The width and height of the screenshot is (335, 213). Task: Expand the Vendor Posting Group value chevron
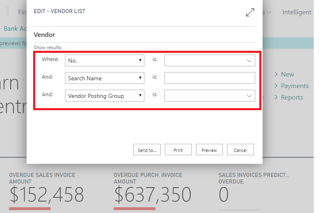(249, 96)
